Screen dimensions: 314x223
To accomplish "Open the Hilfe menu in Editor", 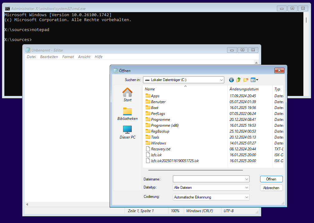I will [x=98, y=57].
